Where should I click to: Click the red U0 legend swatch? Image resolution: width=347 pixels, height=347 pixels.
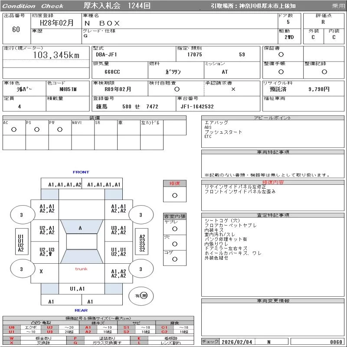[12, 327]
